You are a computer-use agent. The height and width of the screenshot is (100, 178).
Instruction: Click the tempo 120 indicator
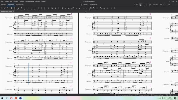[168, 5]
